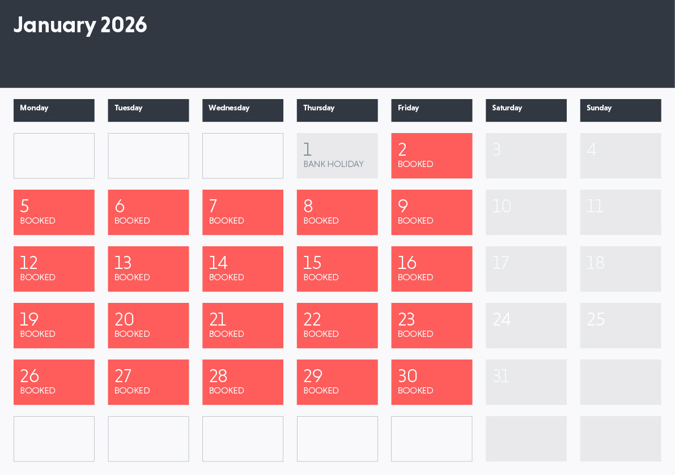This screenshot has height=475, width=675.
Task: Select Sunday January 25 cell
Action: (620, 326)
